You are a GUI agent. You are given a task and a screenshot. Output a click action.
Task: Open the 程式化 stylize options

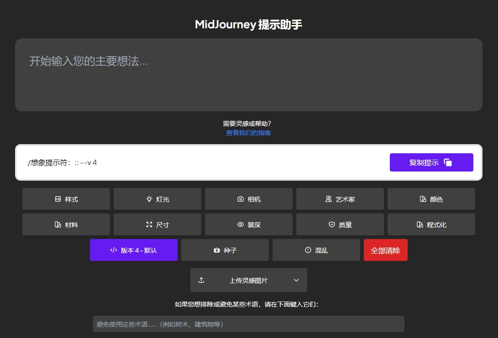point(431,224)
